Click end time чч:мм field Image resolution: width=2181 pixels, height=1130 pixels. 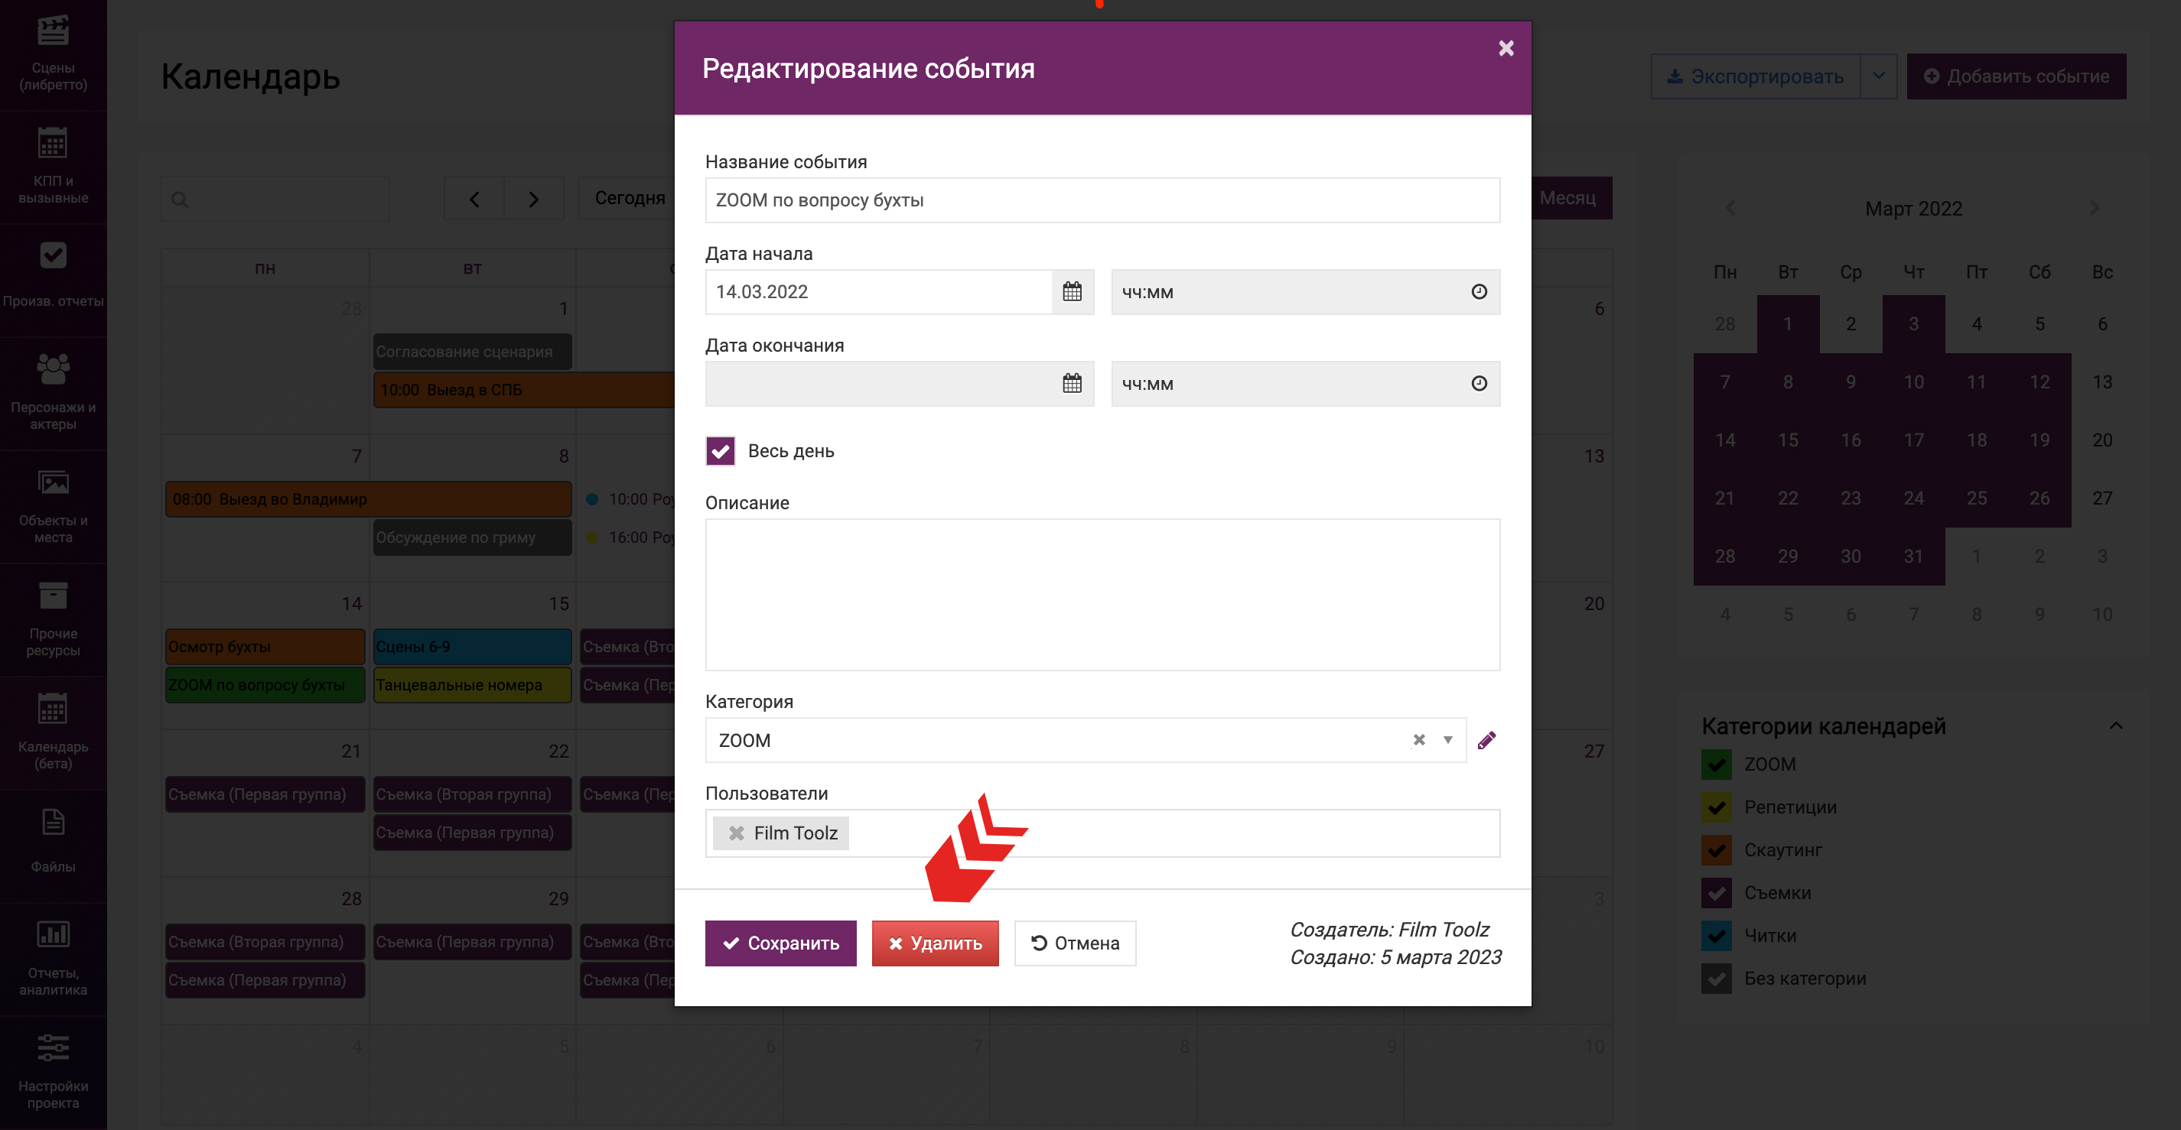coord(1305,384)
